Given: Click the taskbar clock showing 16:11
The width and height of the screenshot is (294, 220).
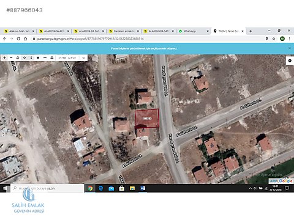Looking at the screenshot, I should [x=275, y=188].
